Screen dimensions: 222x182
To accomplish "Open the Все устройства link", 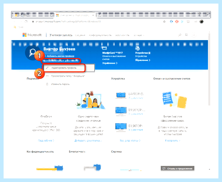I will click(130, 140).
